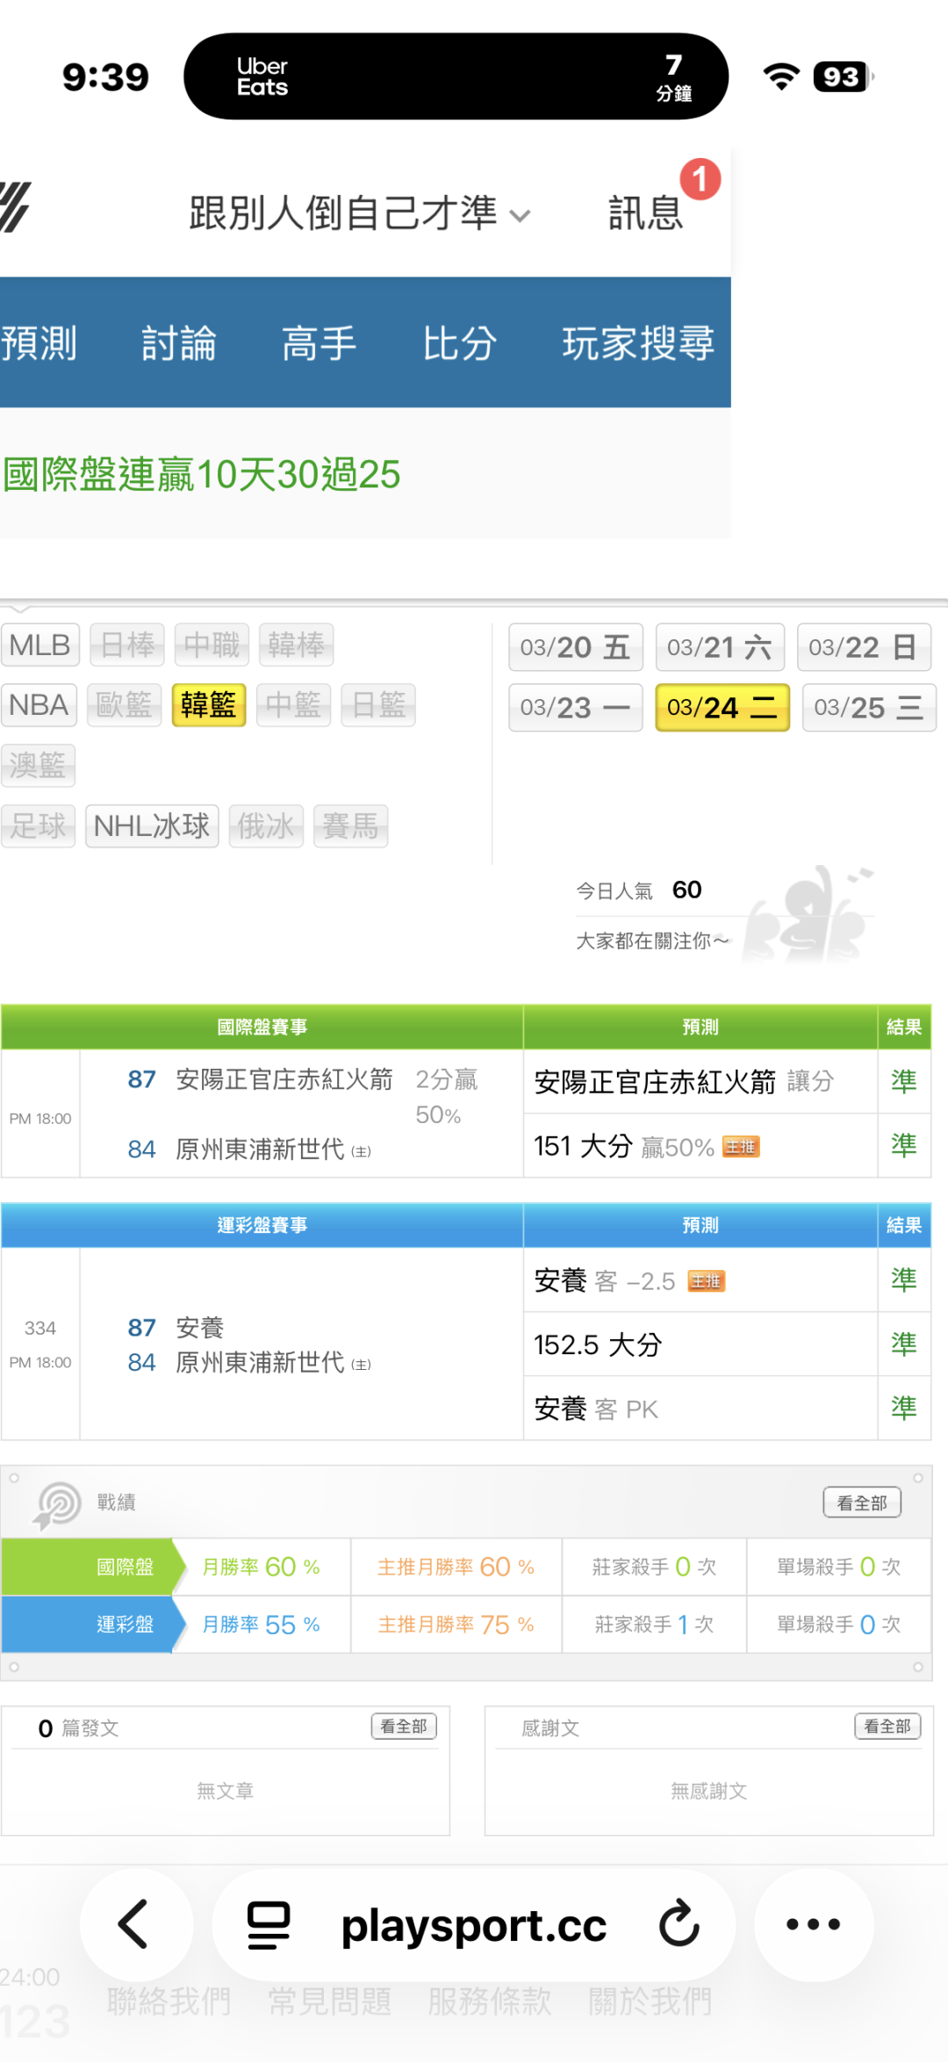Screen dimensions: 948x2062
Task: Open the browser three-dots menu
Action: 813,1924
